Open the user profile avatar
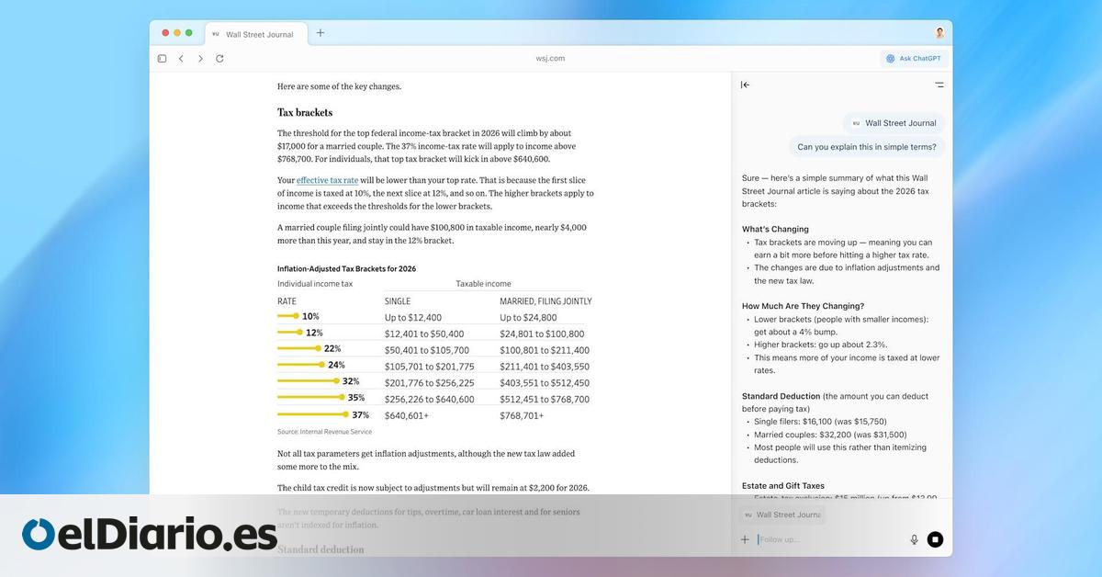The height and width of the screenshot is (577, 1102). (x=939, y=33)
